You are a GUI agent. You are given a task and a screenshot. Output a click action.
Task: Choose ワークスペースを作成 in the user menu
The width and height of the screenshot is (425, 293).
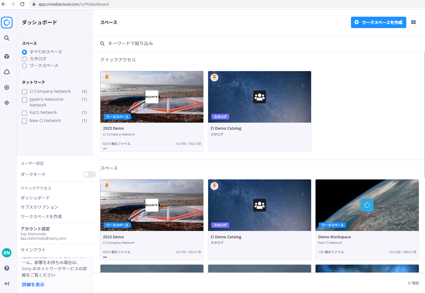[x=41, y=217]
